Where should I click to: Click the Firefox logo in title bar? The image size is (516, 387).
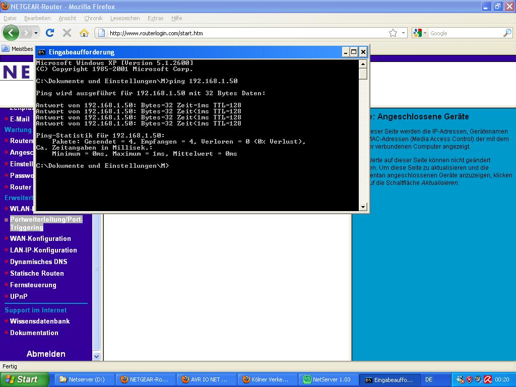5,6
